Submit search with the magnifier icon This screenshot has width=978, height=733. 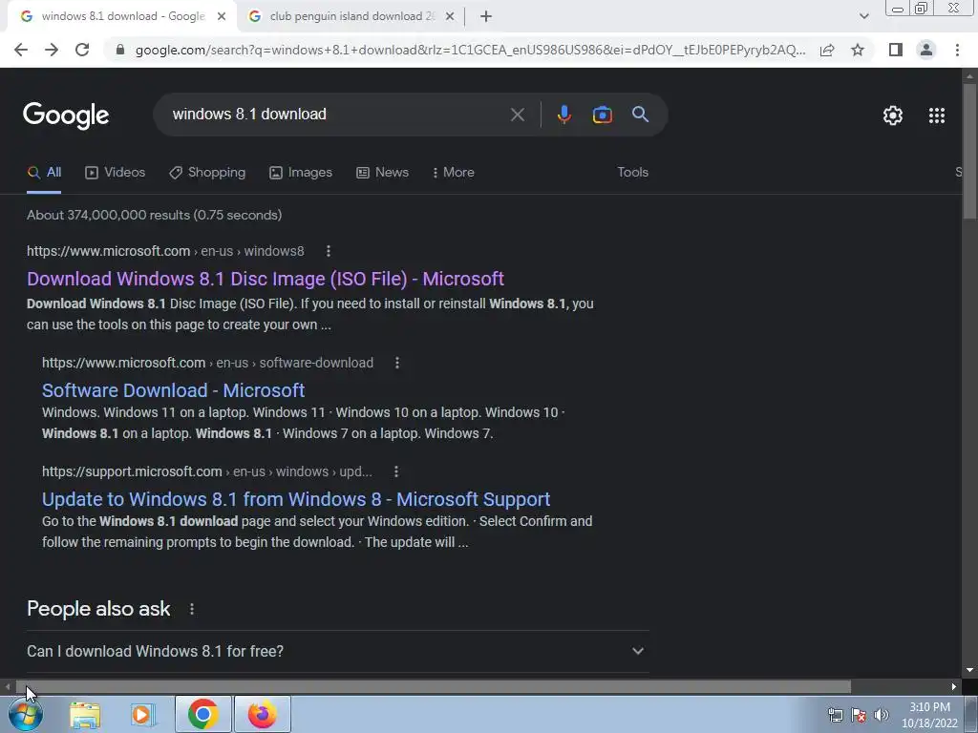(x=640, y=115)
